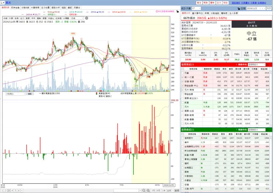The width and height of the screenshot is (273, 193).
Task: Zoom in the chart with plus magnifier
Action: (148, 190)
